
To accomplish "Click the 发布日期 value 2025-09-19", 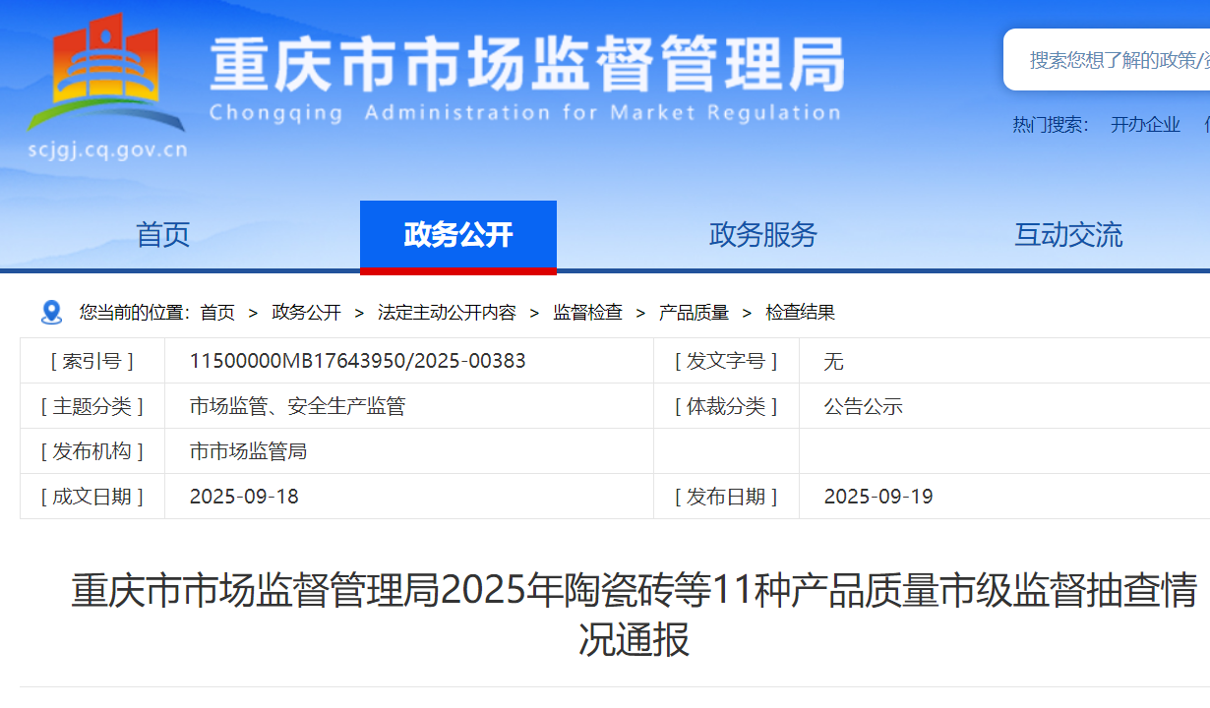I will tap(878, 497).
